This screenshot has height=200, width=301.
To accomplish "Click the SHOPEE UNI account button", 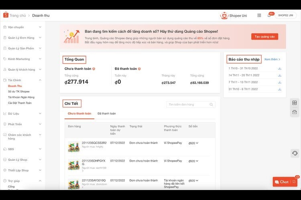I will pyautogui.click(x=286, y=15).
